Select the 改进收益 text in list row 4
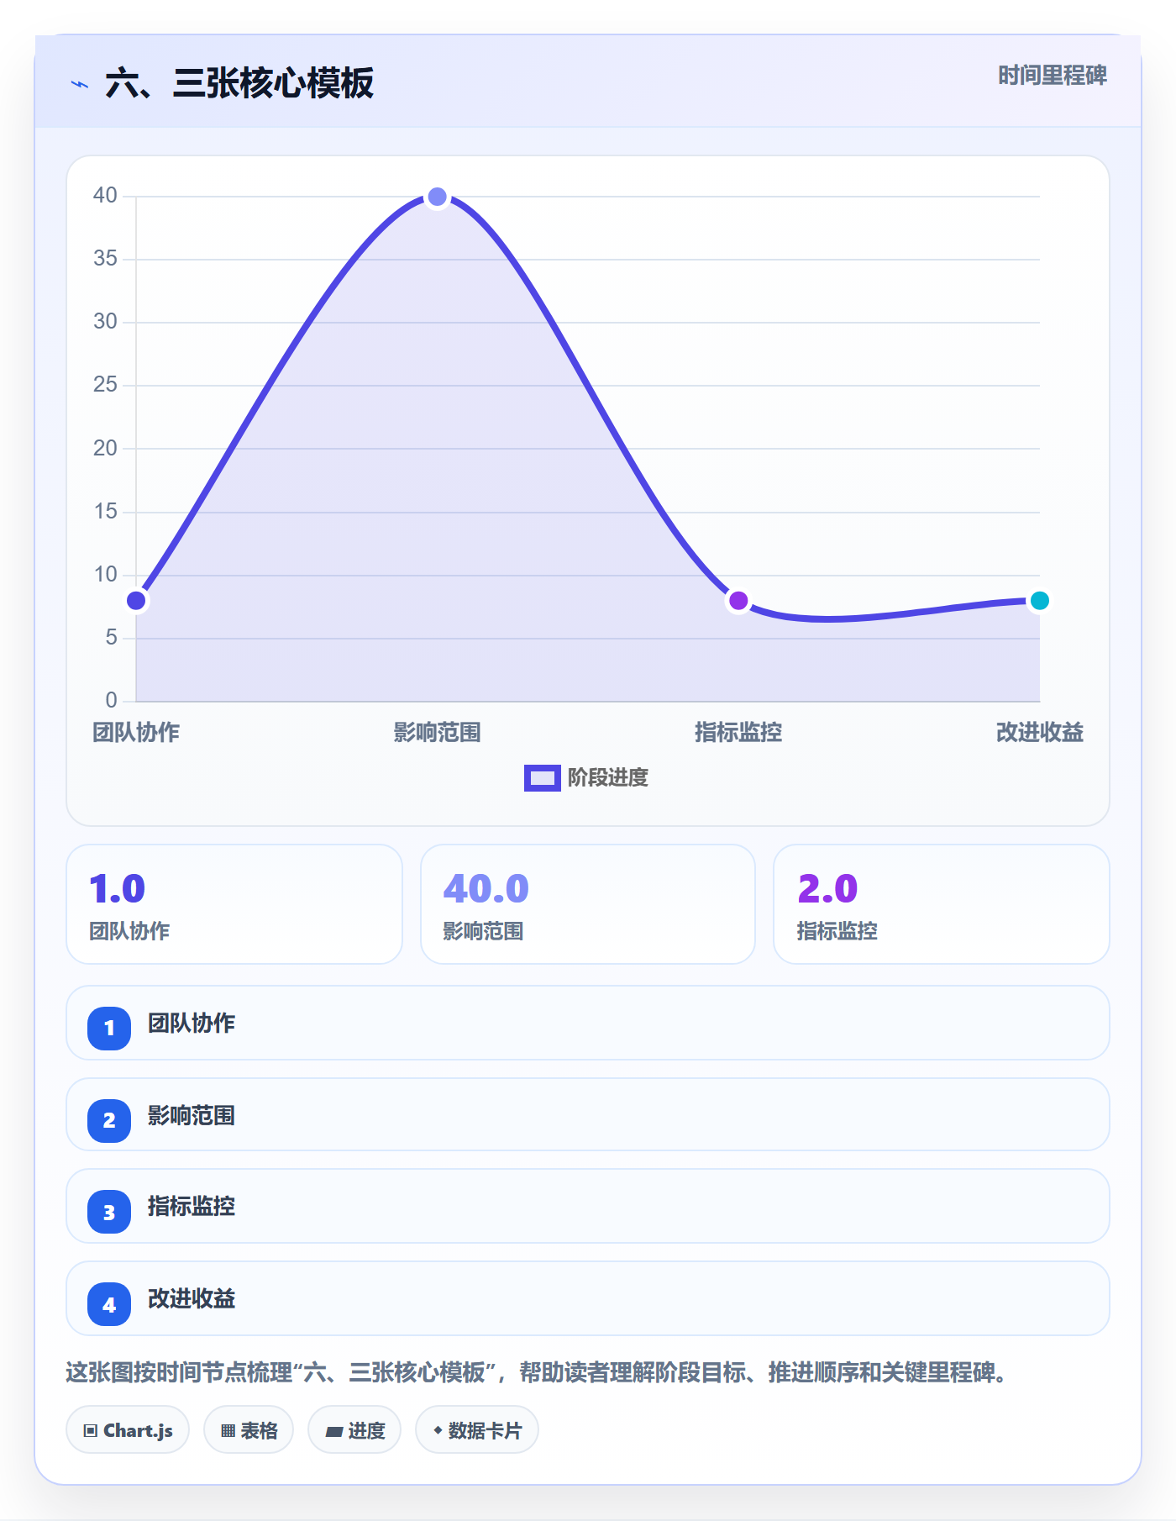The width and height of the screenshot is (1176, 1521). (x=192, y=1299)
